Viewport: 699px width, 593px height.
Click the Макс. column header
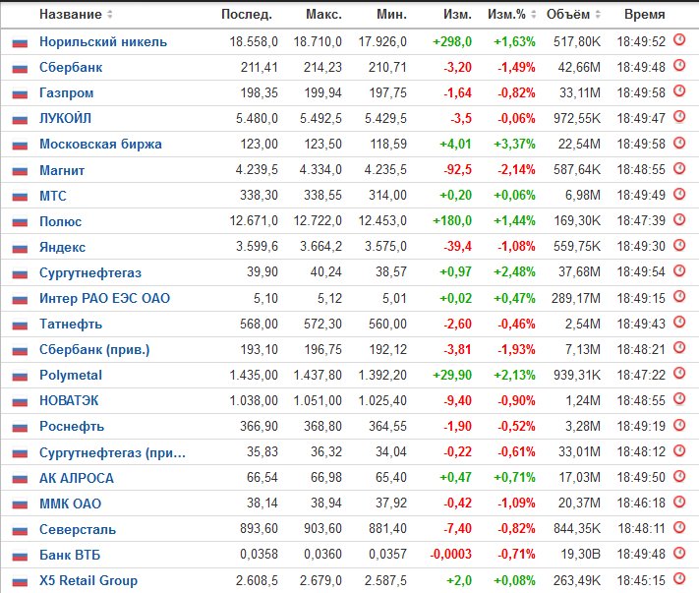(323, 15)
